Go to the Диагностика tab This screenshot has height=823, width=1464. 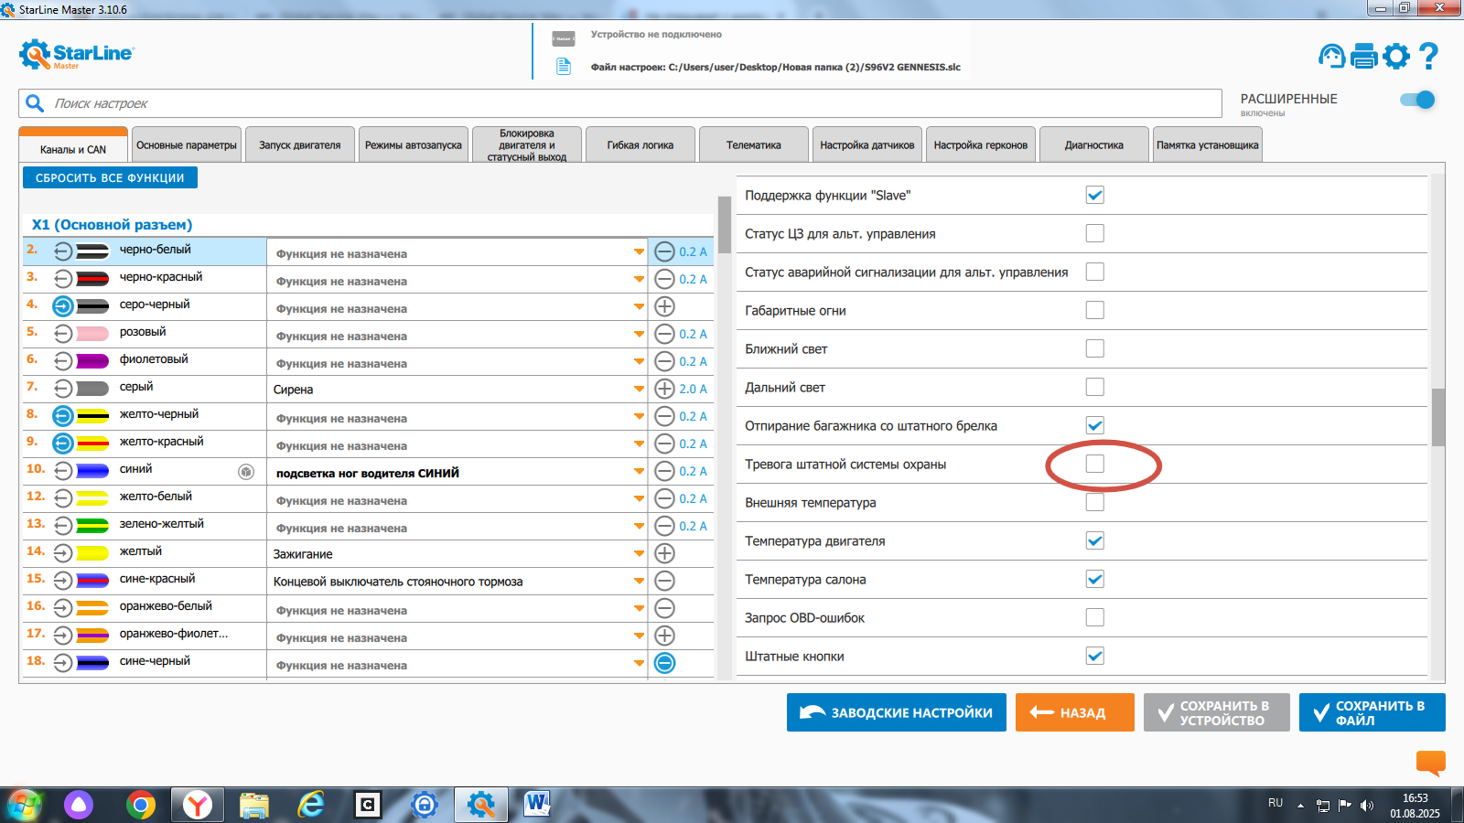tap(1094, 144)
